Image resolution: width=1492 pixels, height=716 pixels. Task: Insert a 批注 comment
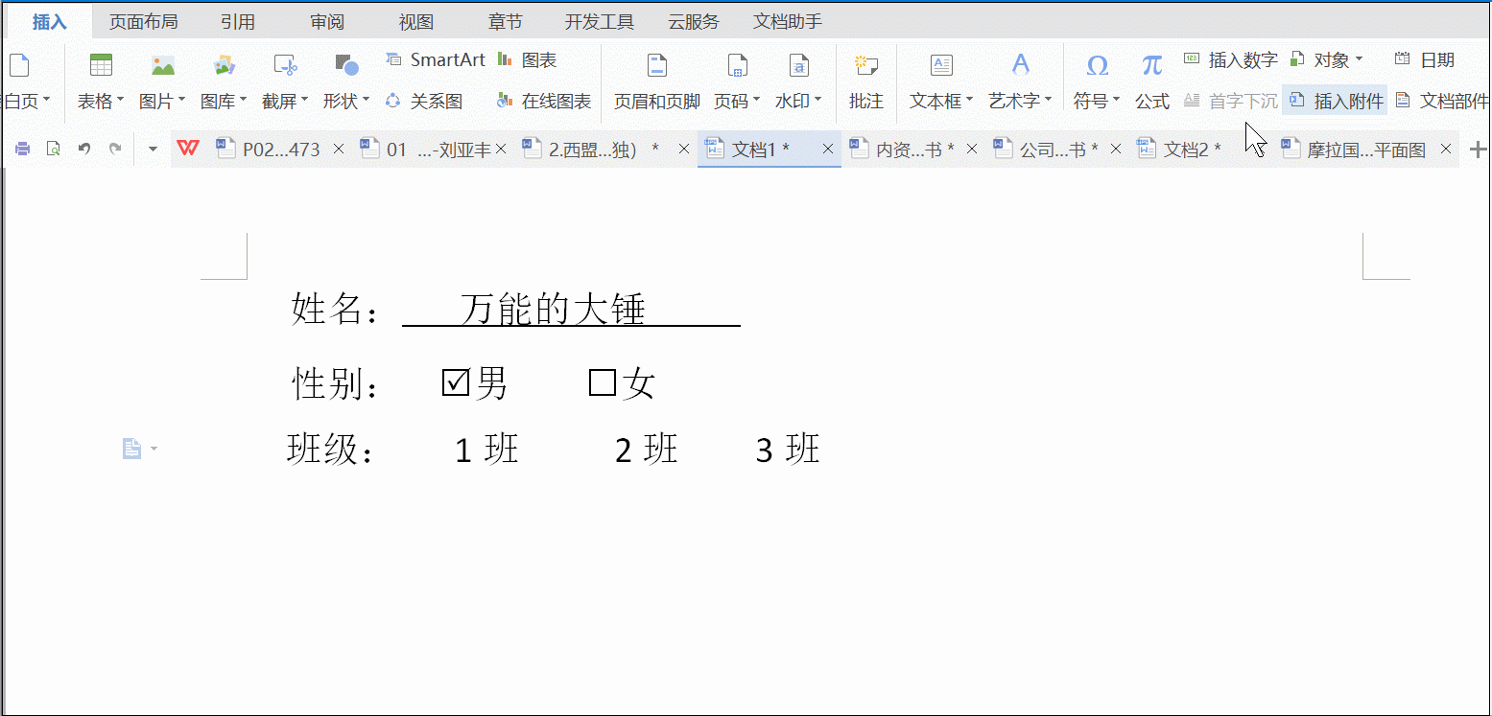(865, 79)
